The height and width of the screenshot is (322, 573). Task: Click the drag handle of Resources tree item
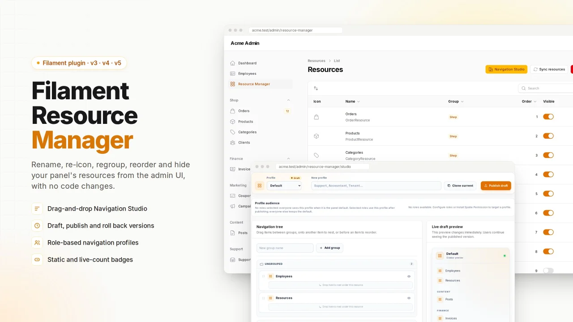click(x=263, y=298)
